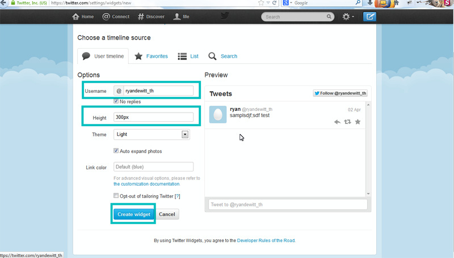
Task: Open browser downloads arrow icon
Action: pyautogui.click(x=370, y=3)
